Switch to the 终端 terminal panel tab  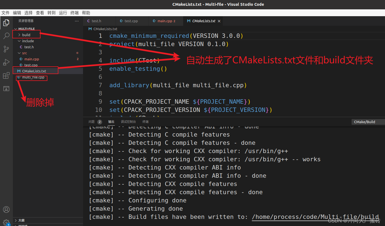click(146, 122)
